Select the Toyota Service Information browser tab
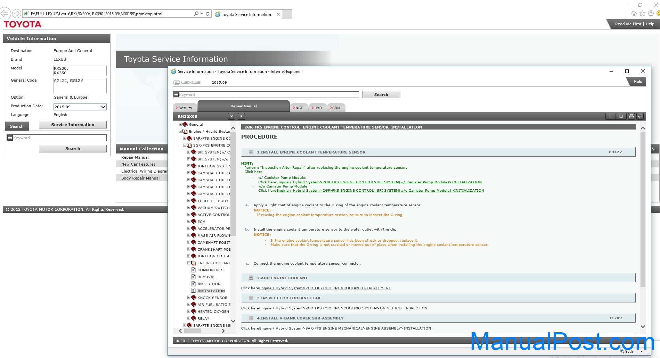Viewport: 660px width, 358px height. tap(247, 14)
